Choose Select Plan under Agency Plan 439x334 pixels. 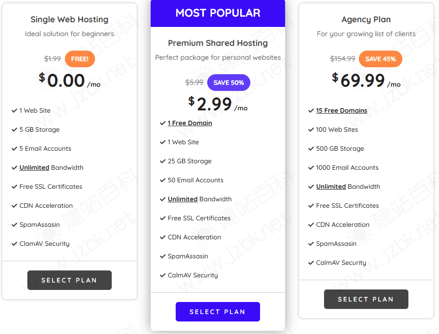(x=366, y=299)
